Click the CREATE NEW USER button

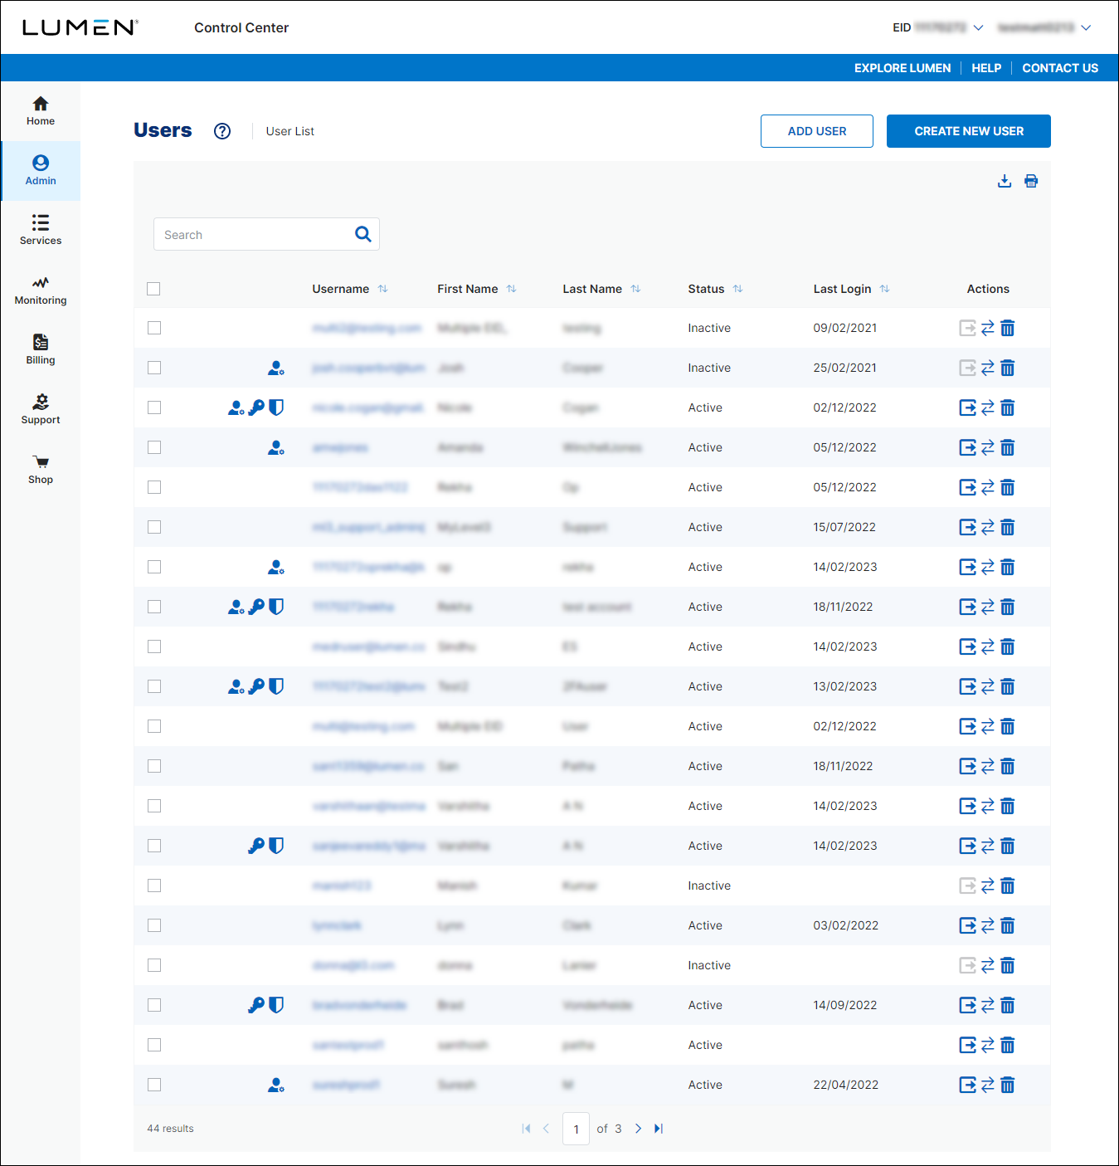[x=969, y=131]
